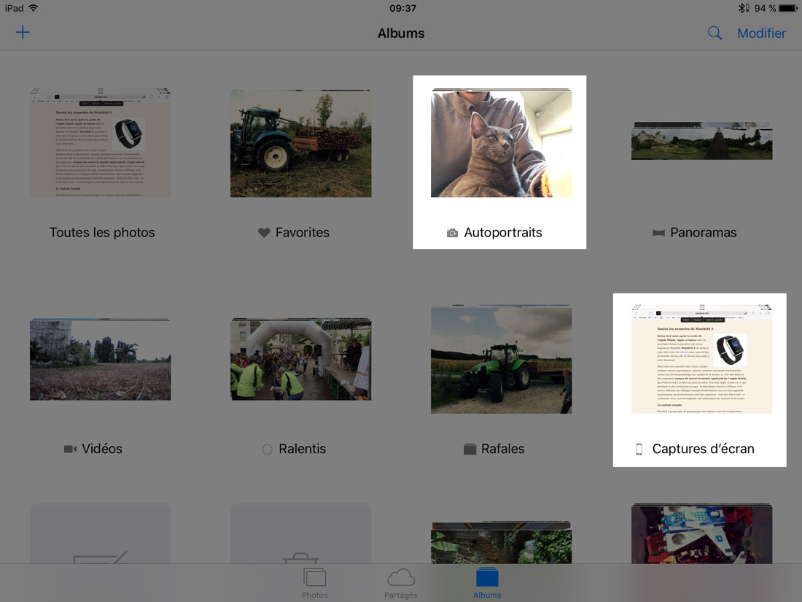Tap the plus icon to add an album
This screenshot has width=802, height=602.
[x=23, y=33]
